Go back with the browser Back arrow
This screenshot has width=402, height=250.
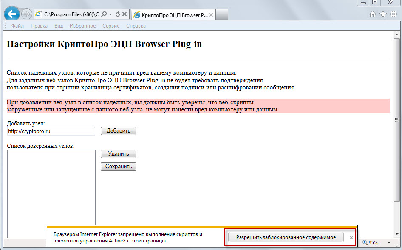[11, 14]
